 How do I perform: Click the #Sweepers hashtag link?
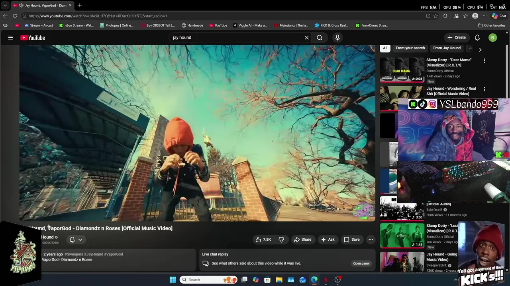tap(74, 254)
